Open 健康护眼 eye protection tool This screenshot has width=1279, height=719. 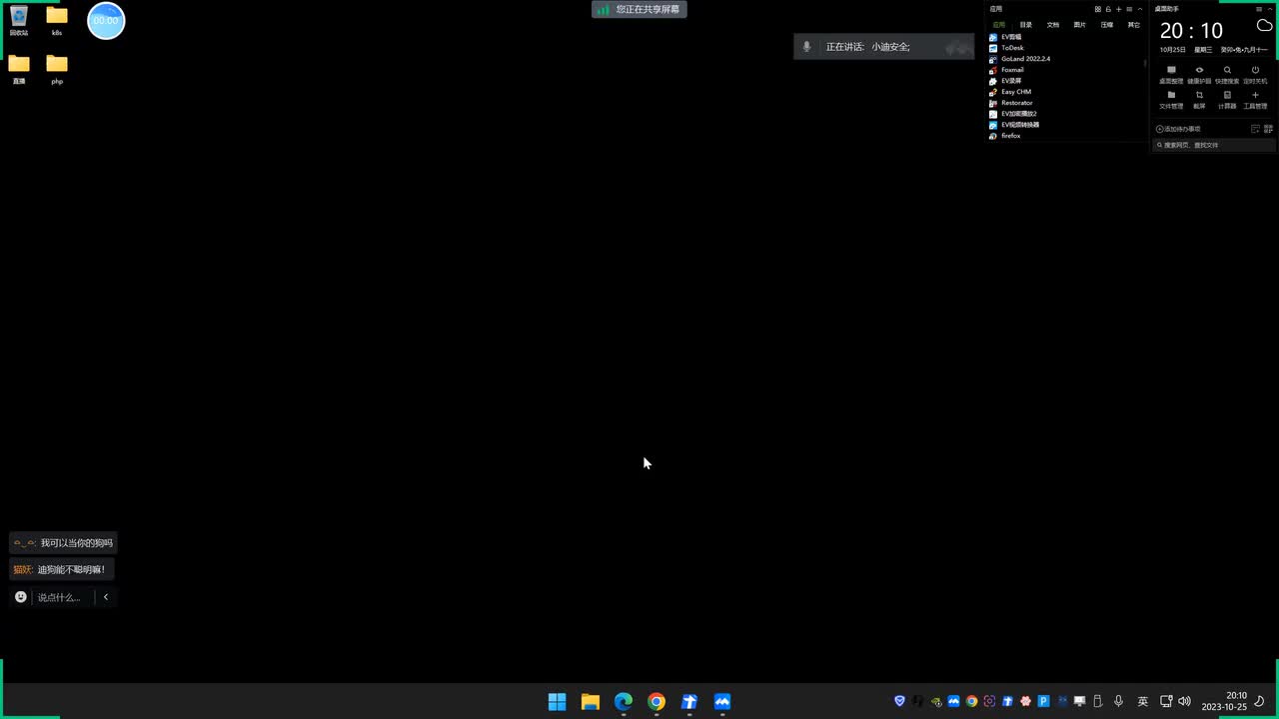[x=1199, y=75]
